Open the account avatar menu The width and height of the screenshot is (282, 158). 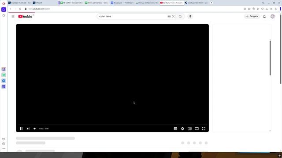[x=273, y=16]
